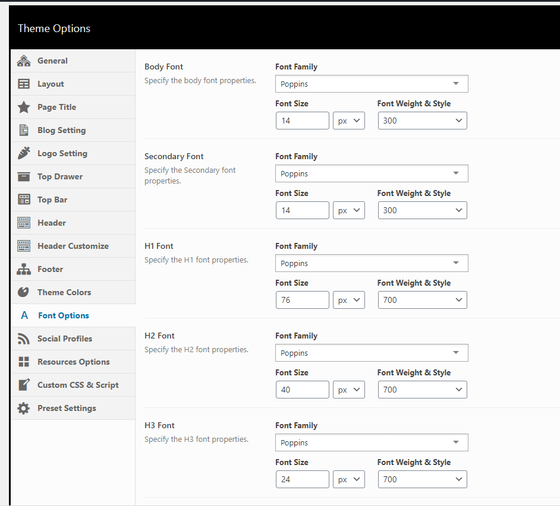This screenshot has width=560, height=506.
Task: Open the Blog Setting tab
Action: tap(61, 130)
